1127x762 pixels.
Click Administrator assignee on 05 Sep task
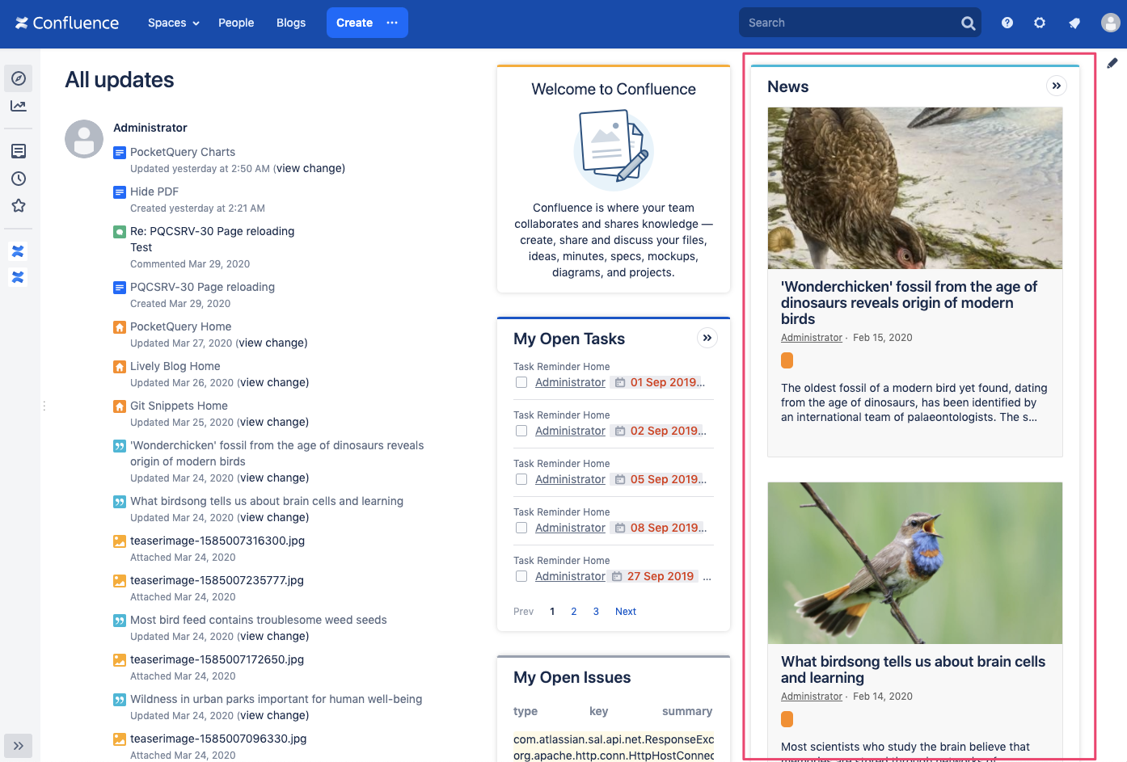570,479
